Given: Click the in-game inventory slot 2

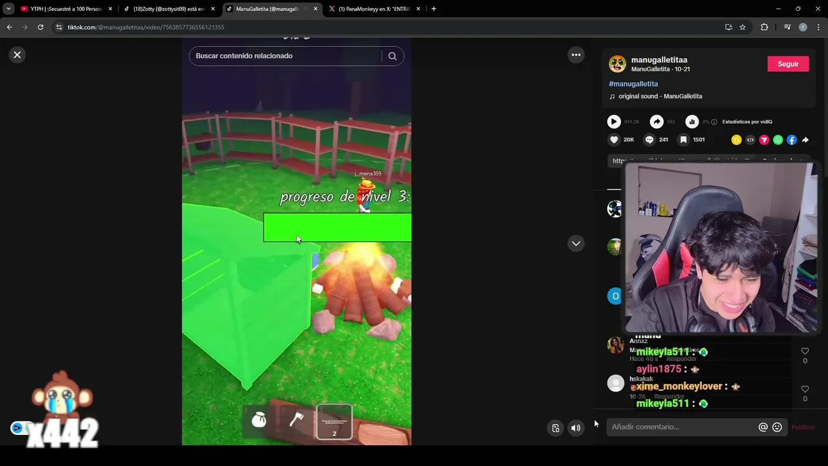Looking at the screenshot, I should tap(334, 421).
